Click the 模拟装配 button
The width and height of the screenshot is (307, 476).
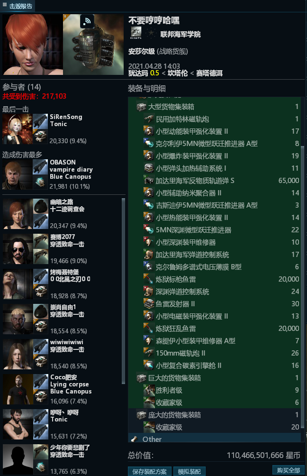190,471
